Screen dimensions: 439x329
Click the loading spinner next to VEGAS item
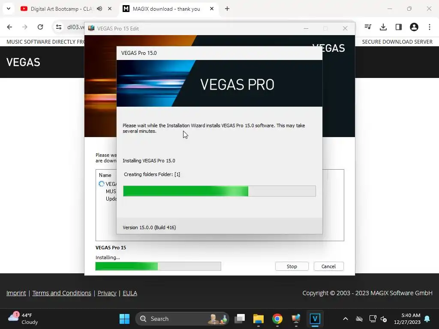pos(101,184)
